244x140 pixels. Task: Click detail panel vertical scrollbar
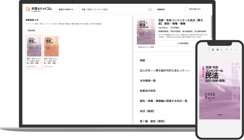tap(211, 27)
